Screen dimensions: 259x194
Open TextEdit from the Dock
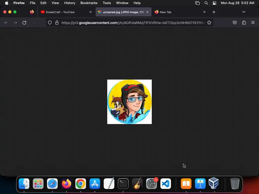pyautogui.click(x=109, y=184)
